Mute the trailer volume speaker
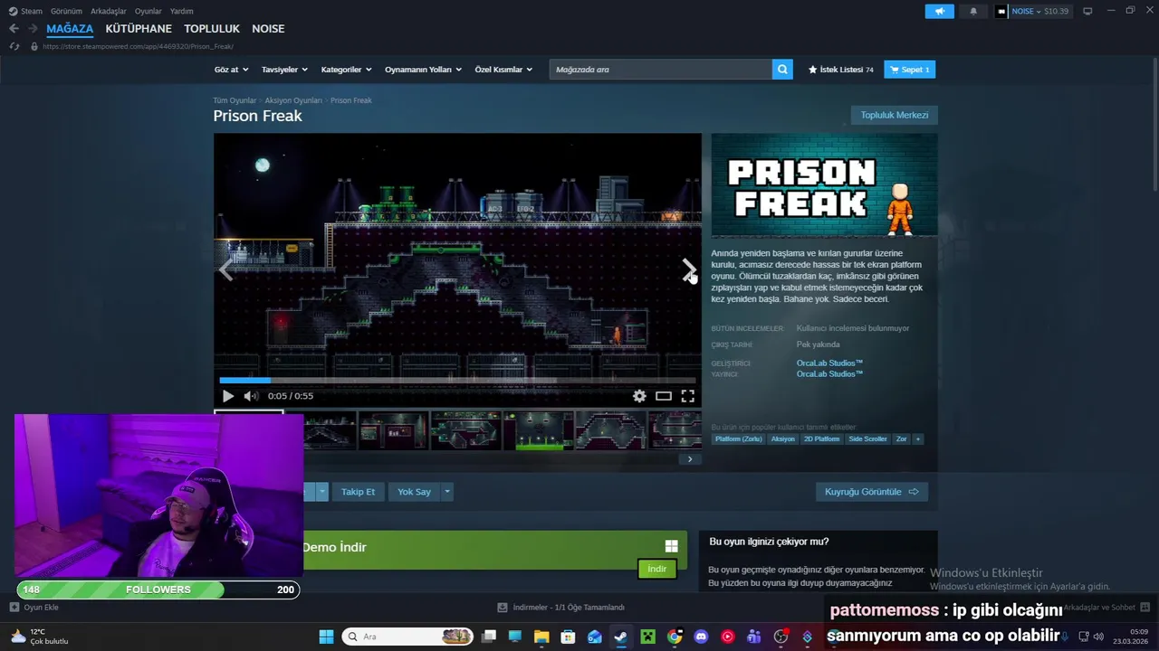 point(251,396)
